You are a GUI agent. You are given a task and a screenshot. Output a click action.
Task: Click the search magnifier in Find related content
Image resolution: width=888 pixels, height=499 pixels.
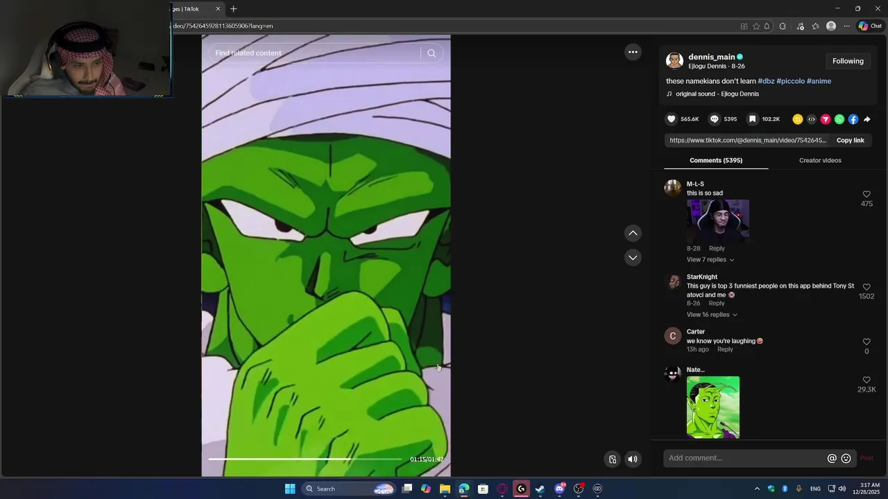coord(432,53)
